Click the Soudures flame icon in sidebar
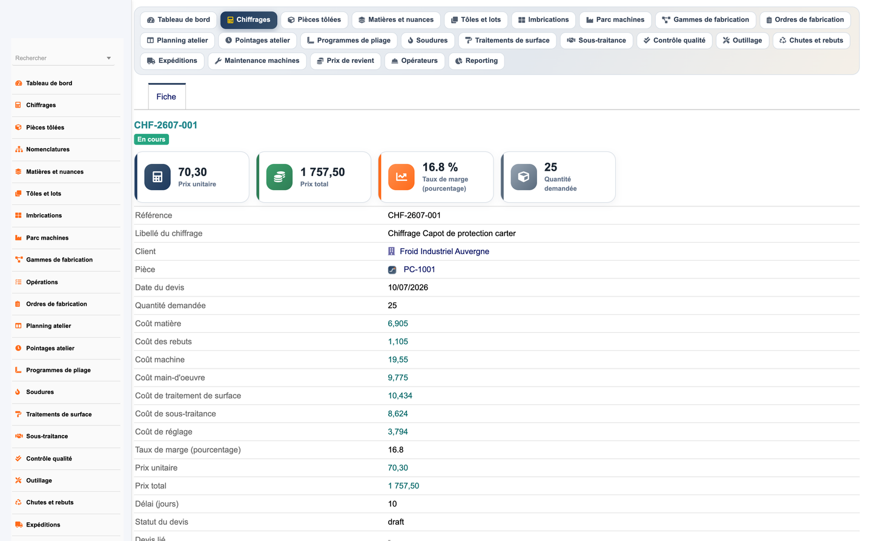 click(19, 392)
